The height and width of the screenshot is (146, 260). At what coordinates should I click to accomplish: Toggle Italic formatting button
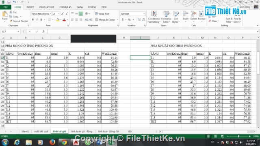(x=37, y=20)
